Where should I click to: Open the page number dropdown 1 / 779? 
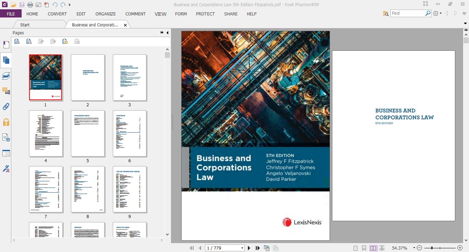pyautogui.click(x=242, y=248)
